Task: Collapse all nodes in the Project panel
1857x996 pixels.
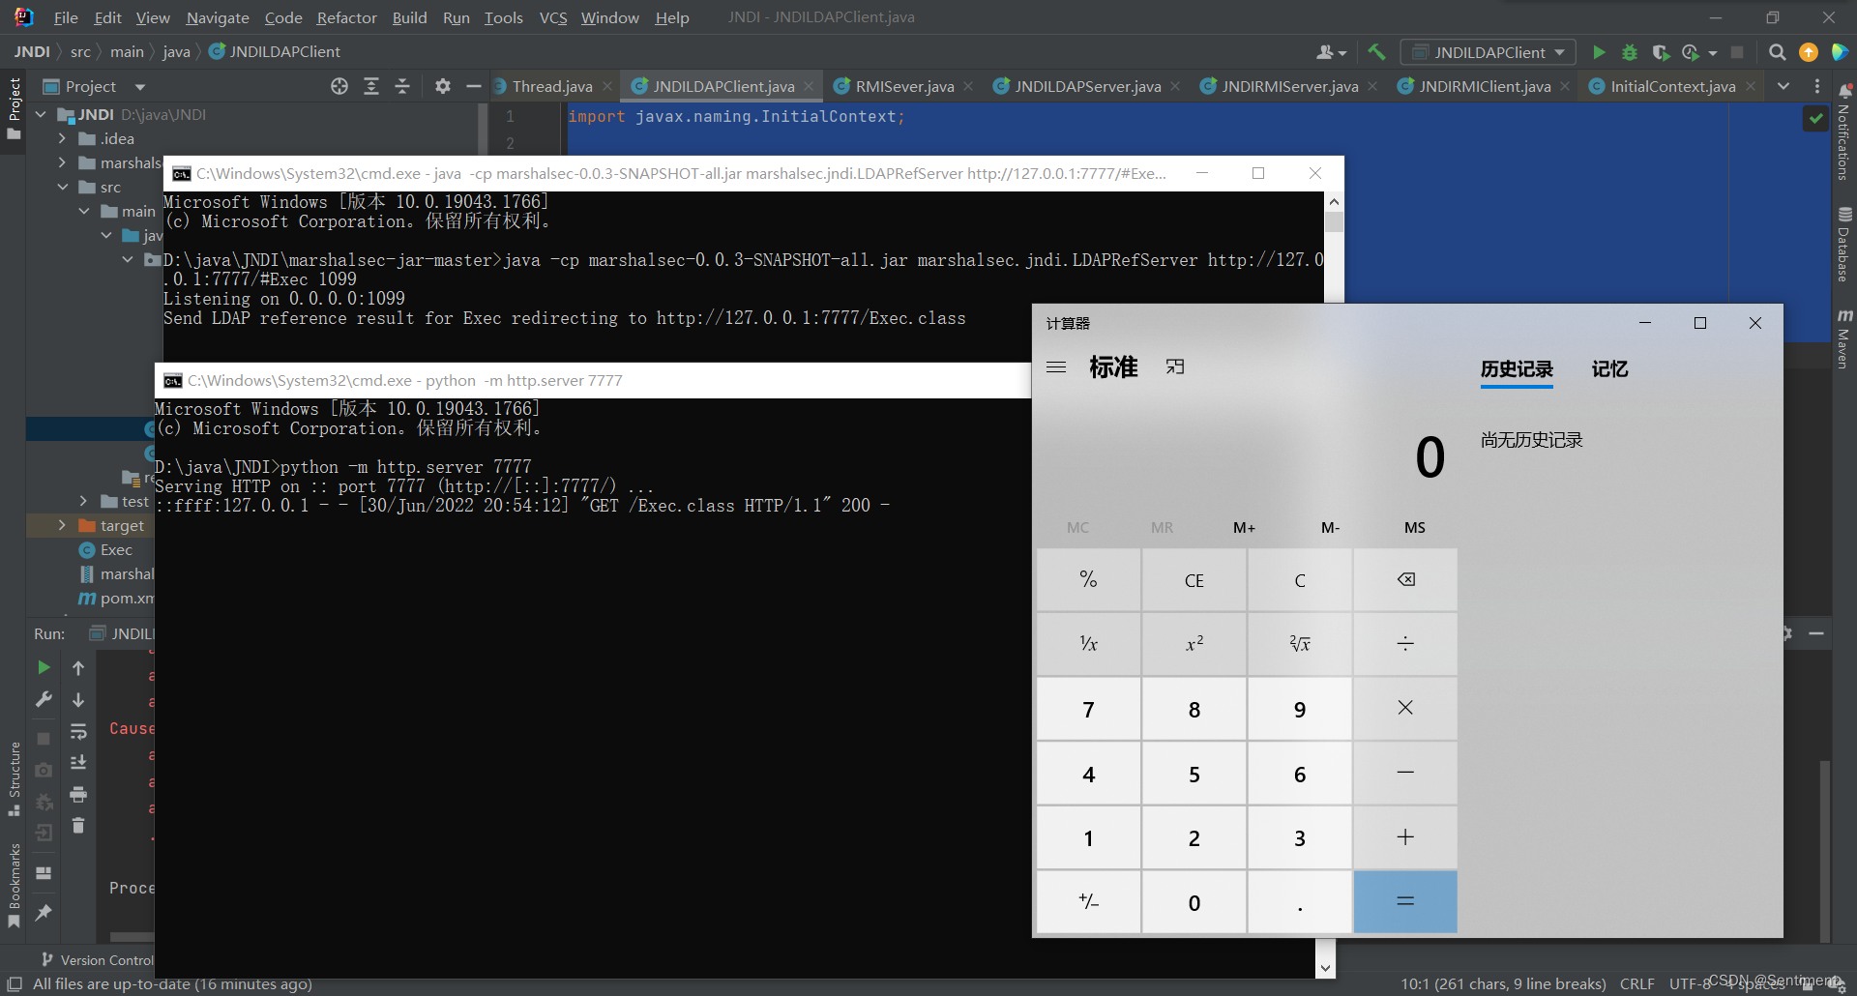Action: coord(402,86)
